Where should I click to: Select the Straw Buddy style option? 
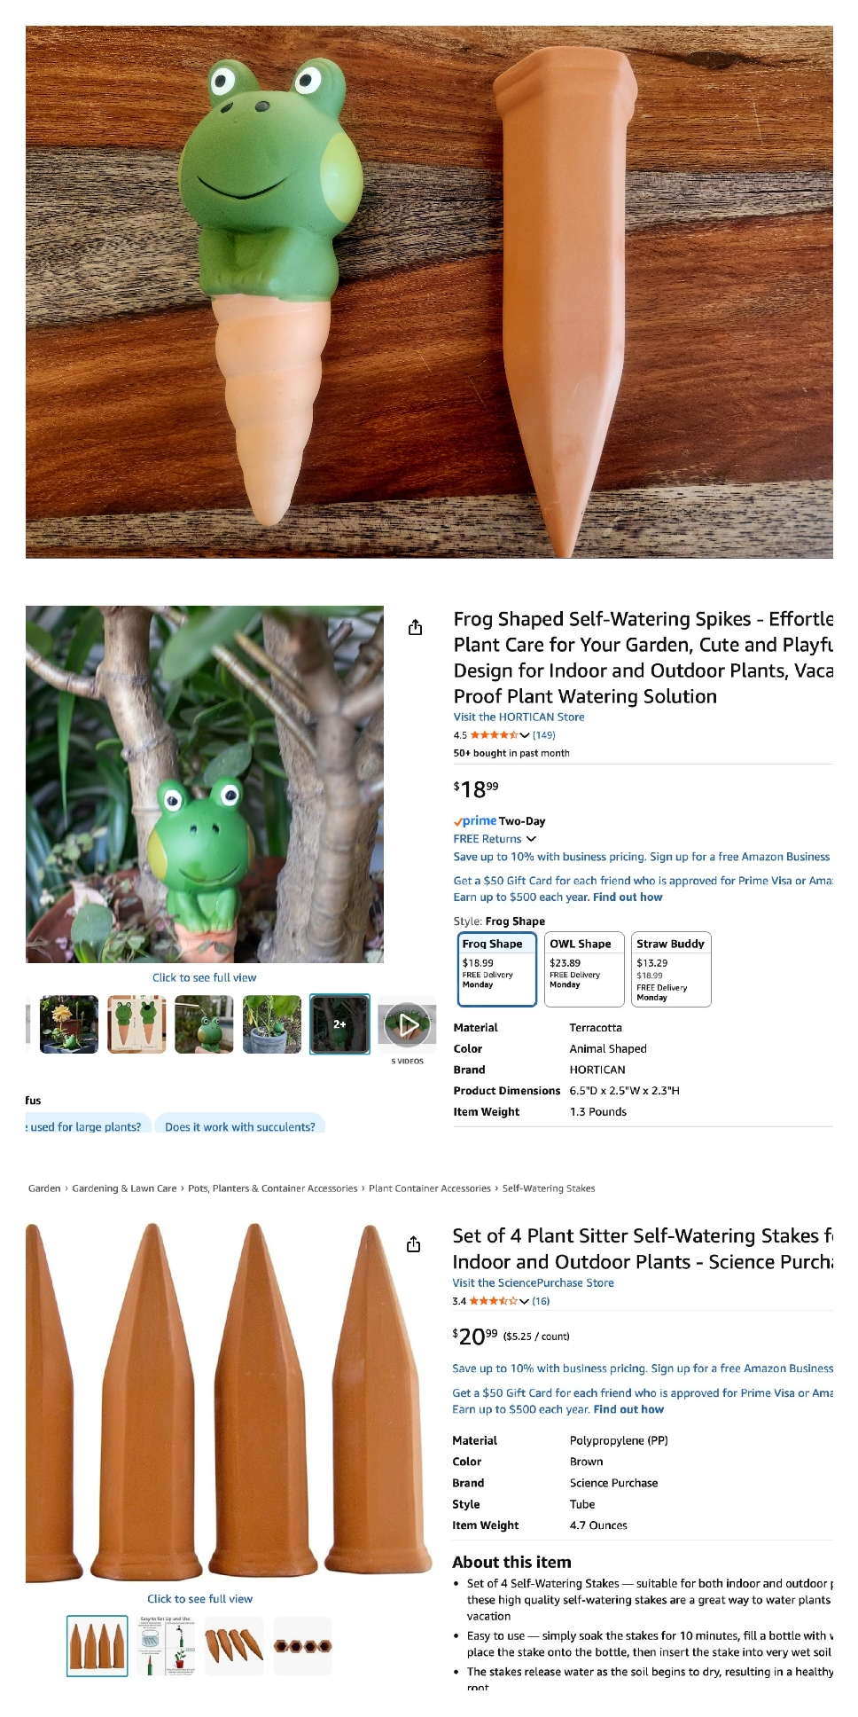672,969
